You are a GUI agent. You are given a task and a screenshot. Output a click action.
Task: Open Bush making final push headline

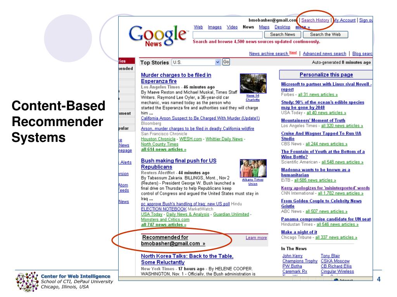point(178,164)
